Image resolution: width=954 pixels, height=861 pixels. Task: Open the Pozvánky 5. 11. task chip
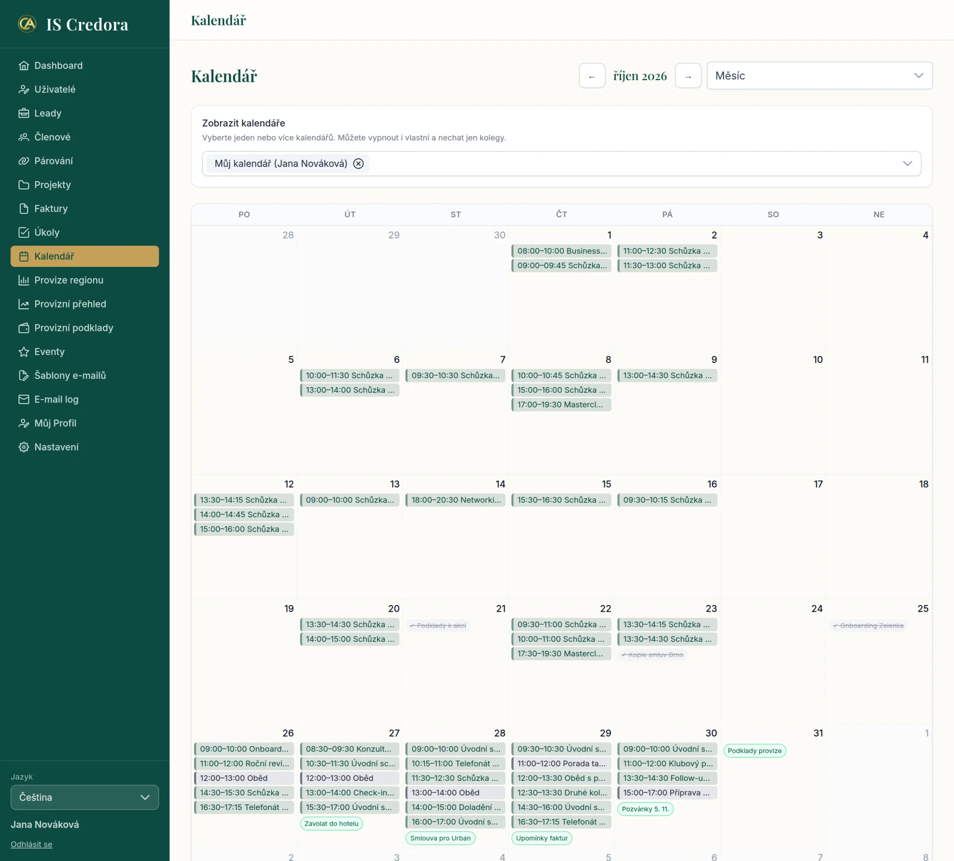pyautogui.click(x=645, y=809)
